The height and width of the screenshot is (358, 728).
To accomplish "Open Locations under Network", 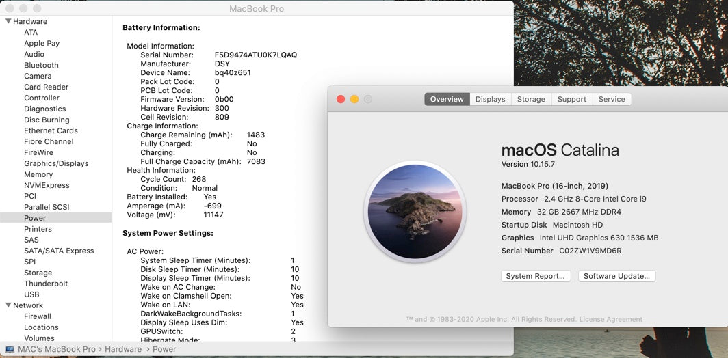I will pyautogui.click(x=41, y=327).
